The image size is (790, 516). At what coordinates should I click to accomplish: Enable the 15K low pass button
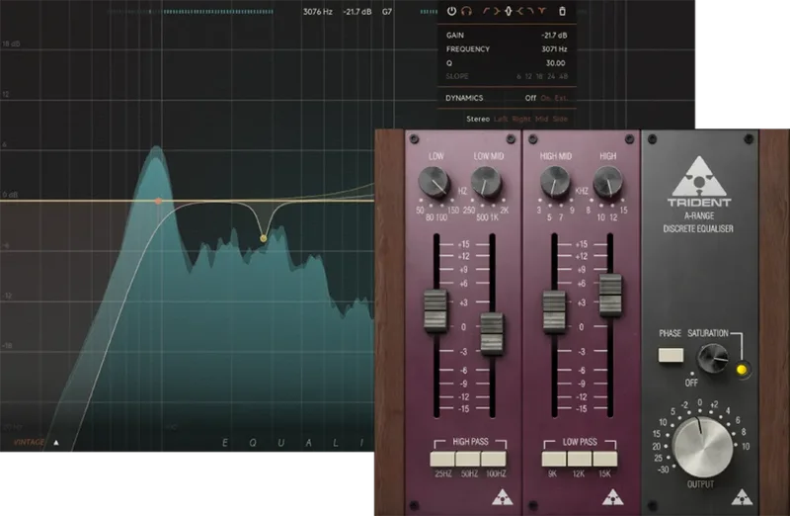pos(605,459)
